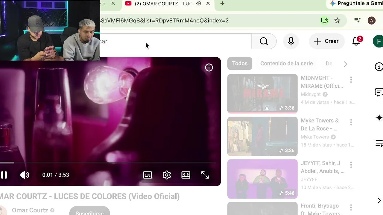
Task: Open the side panel sparkle icon
Action: (379, 118)
